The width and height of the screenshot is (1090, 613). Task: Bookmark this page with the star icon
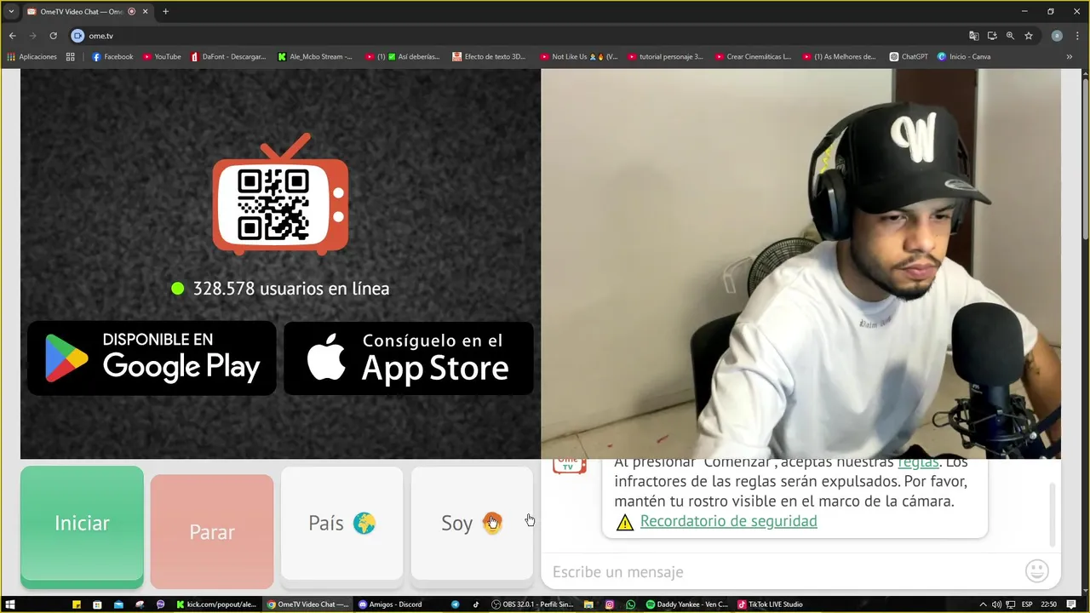pos(1029,36)
